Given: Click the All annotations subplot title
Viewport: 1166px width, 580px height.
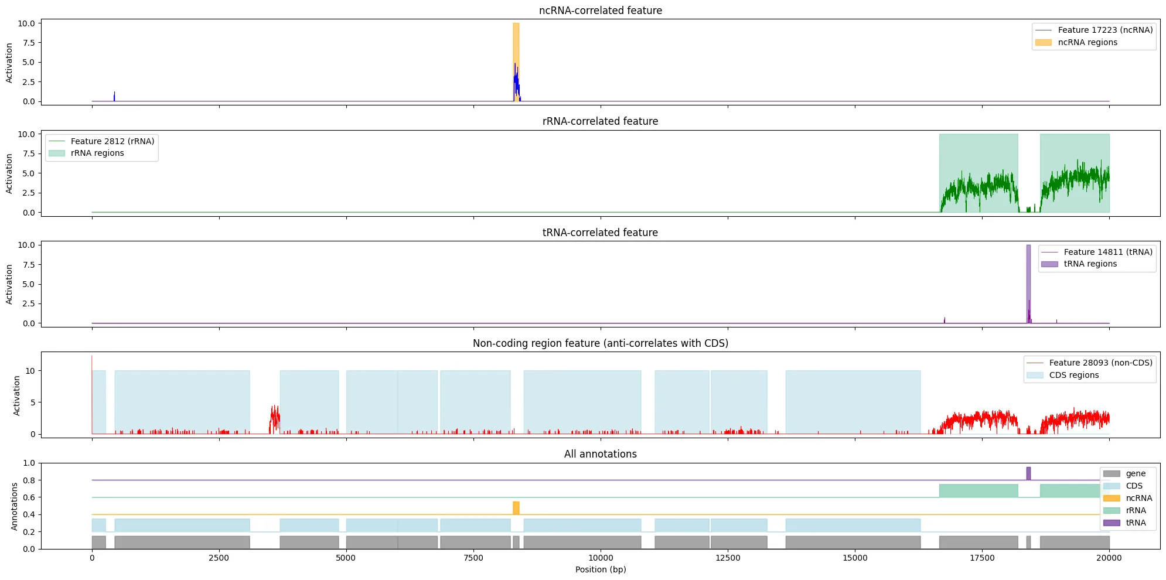Looking at the screenshot, I should [x=599, y=454].
